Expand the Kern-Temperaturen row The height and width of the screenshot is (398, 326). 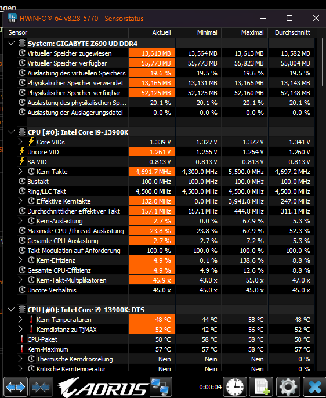pyautogui.click(x=20, y=319)
